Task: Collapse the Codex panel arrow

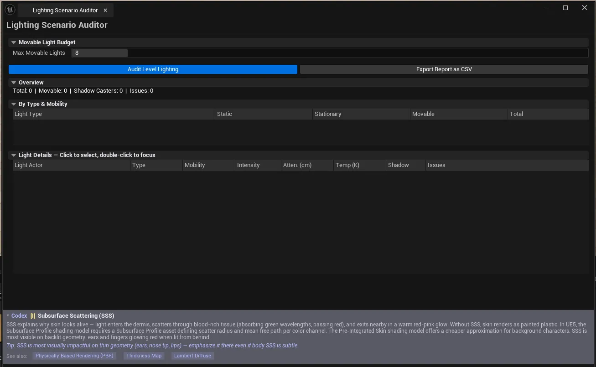Action: pos(8,316)
